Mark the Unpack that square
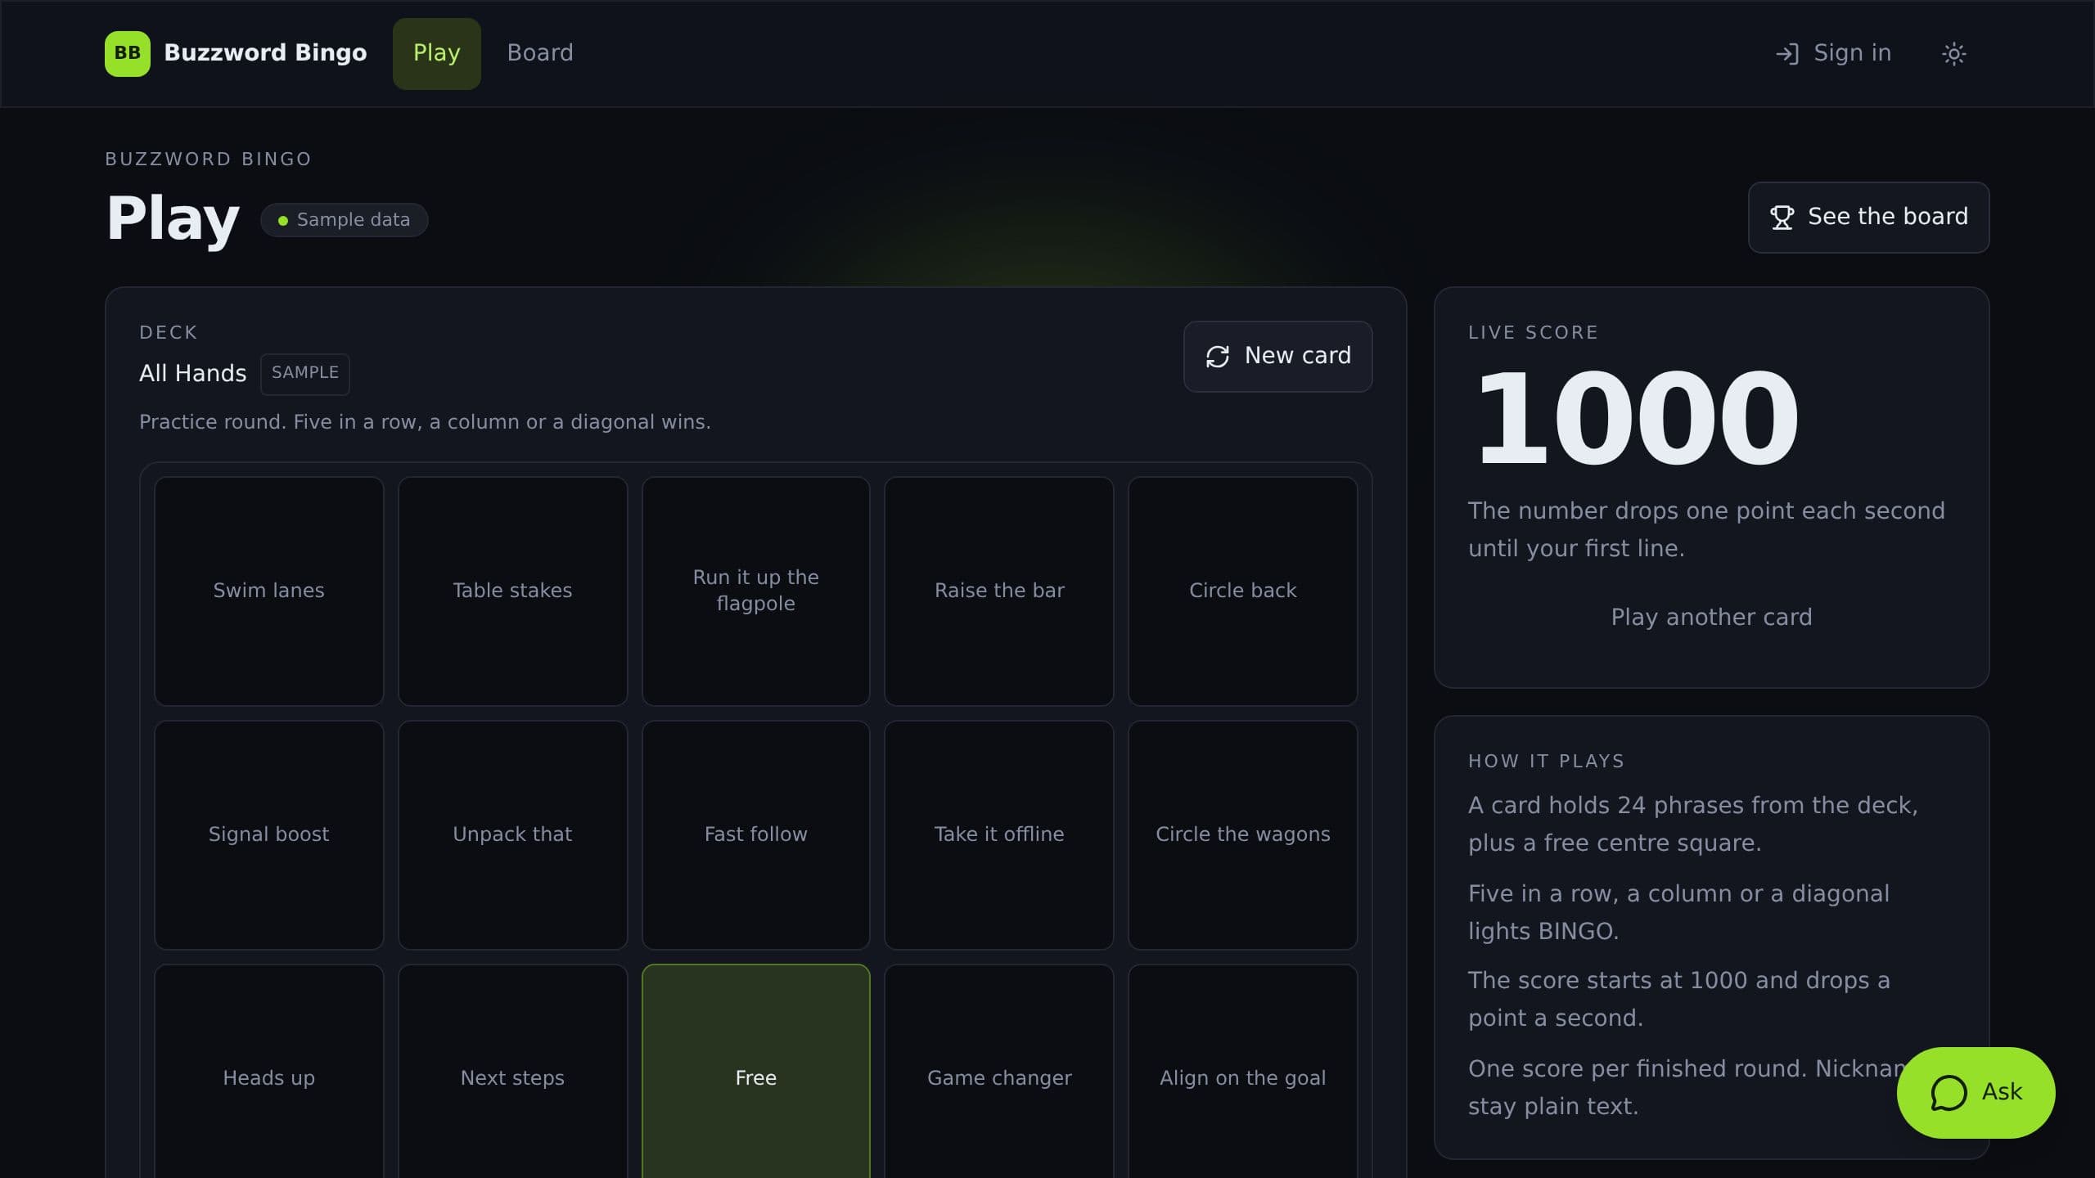Image resolution: width=2095 pixels, height=1178 pixels. coord(512,834)
